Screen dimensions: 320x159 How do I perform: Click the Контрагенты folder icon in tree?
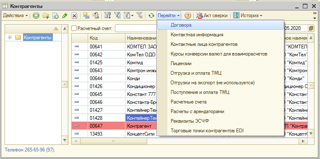(18, 38)
